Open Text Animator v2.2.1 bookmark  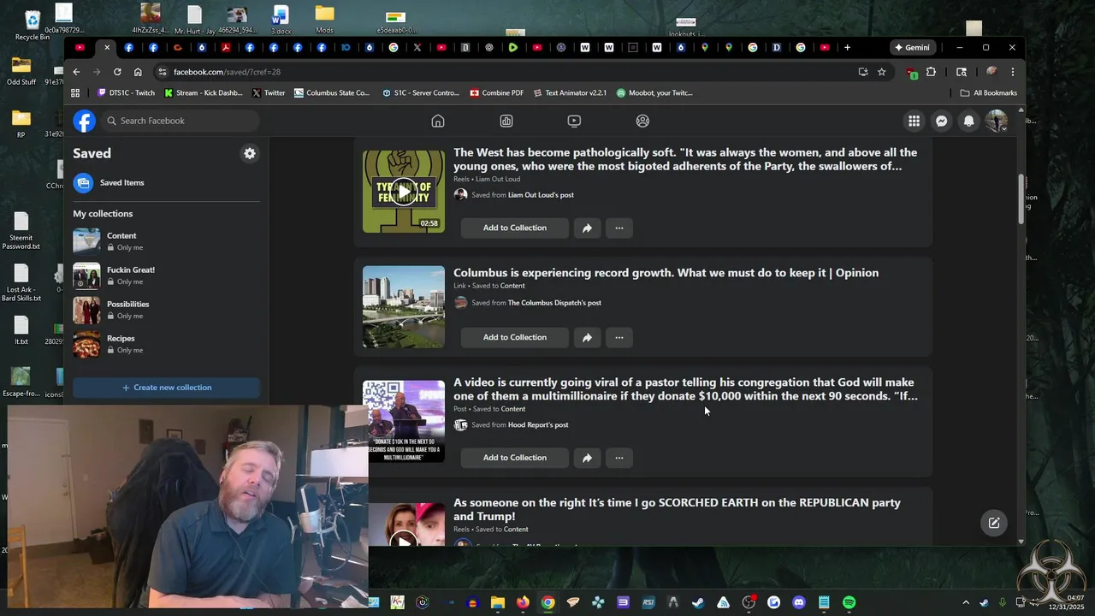570,92
